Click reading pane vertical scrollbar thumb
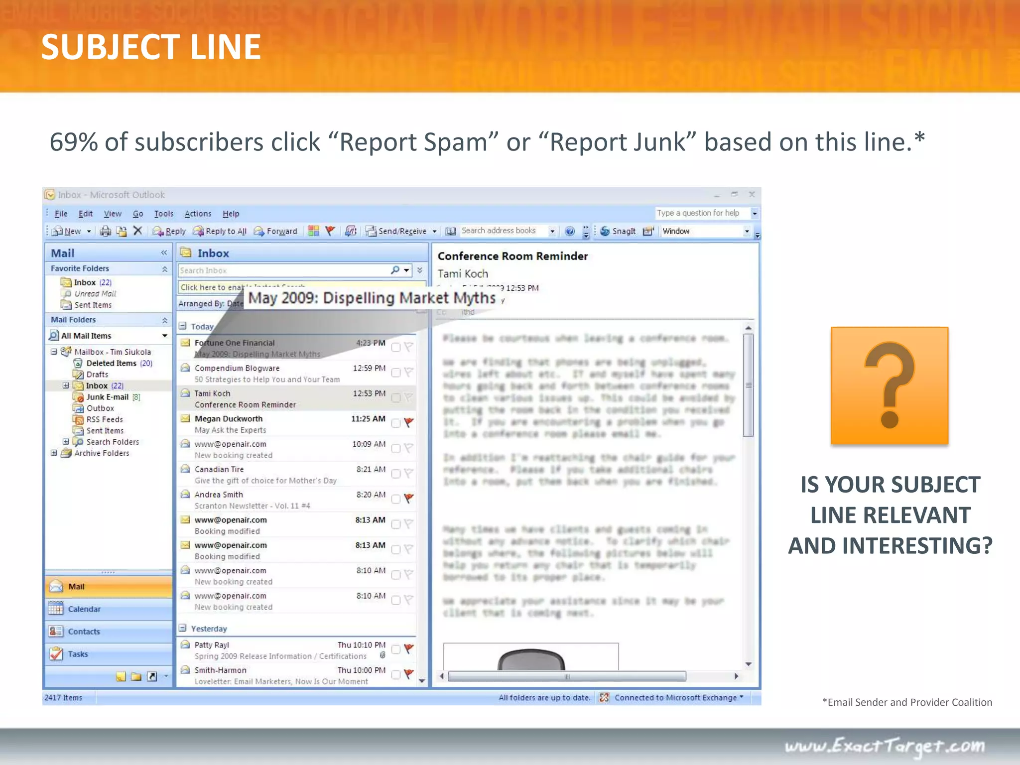 (x=748, y=385)
